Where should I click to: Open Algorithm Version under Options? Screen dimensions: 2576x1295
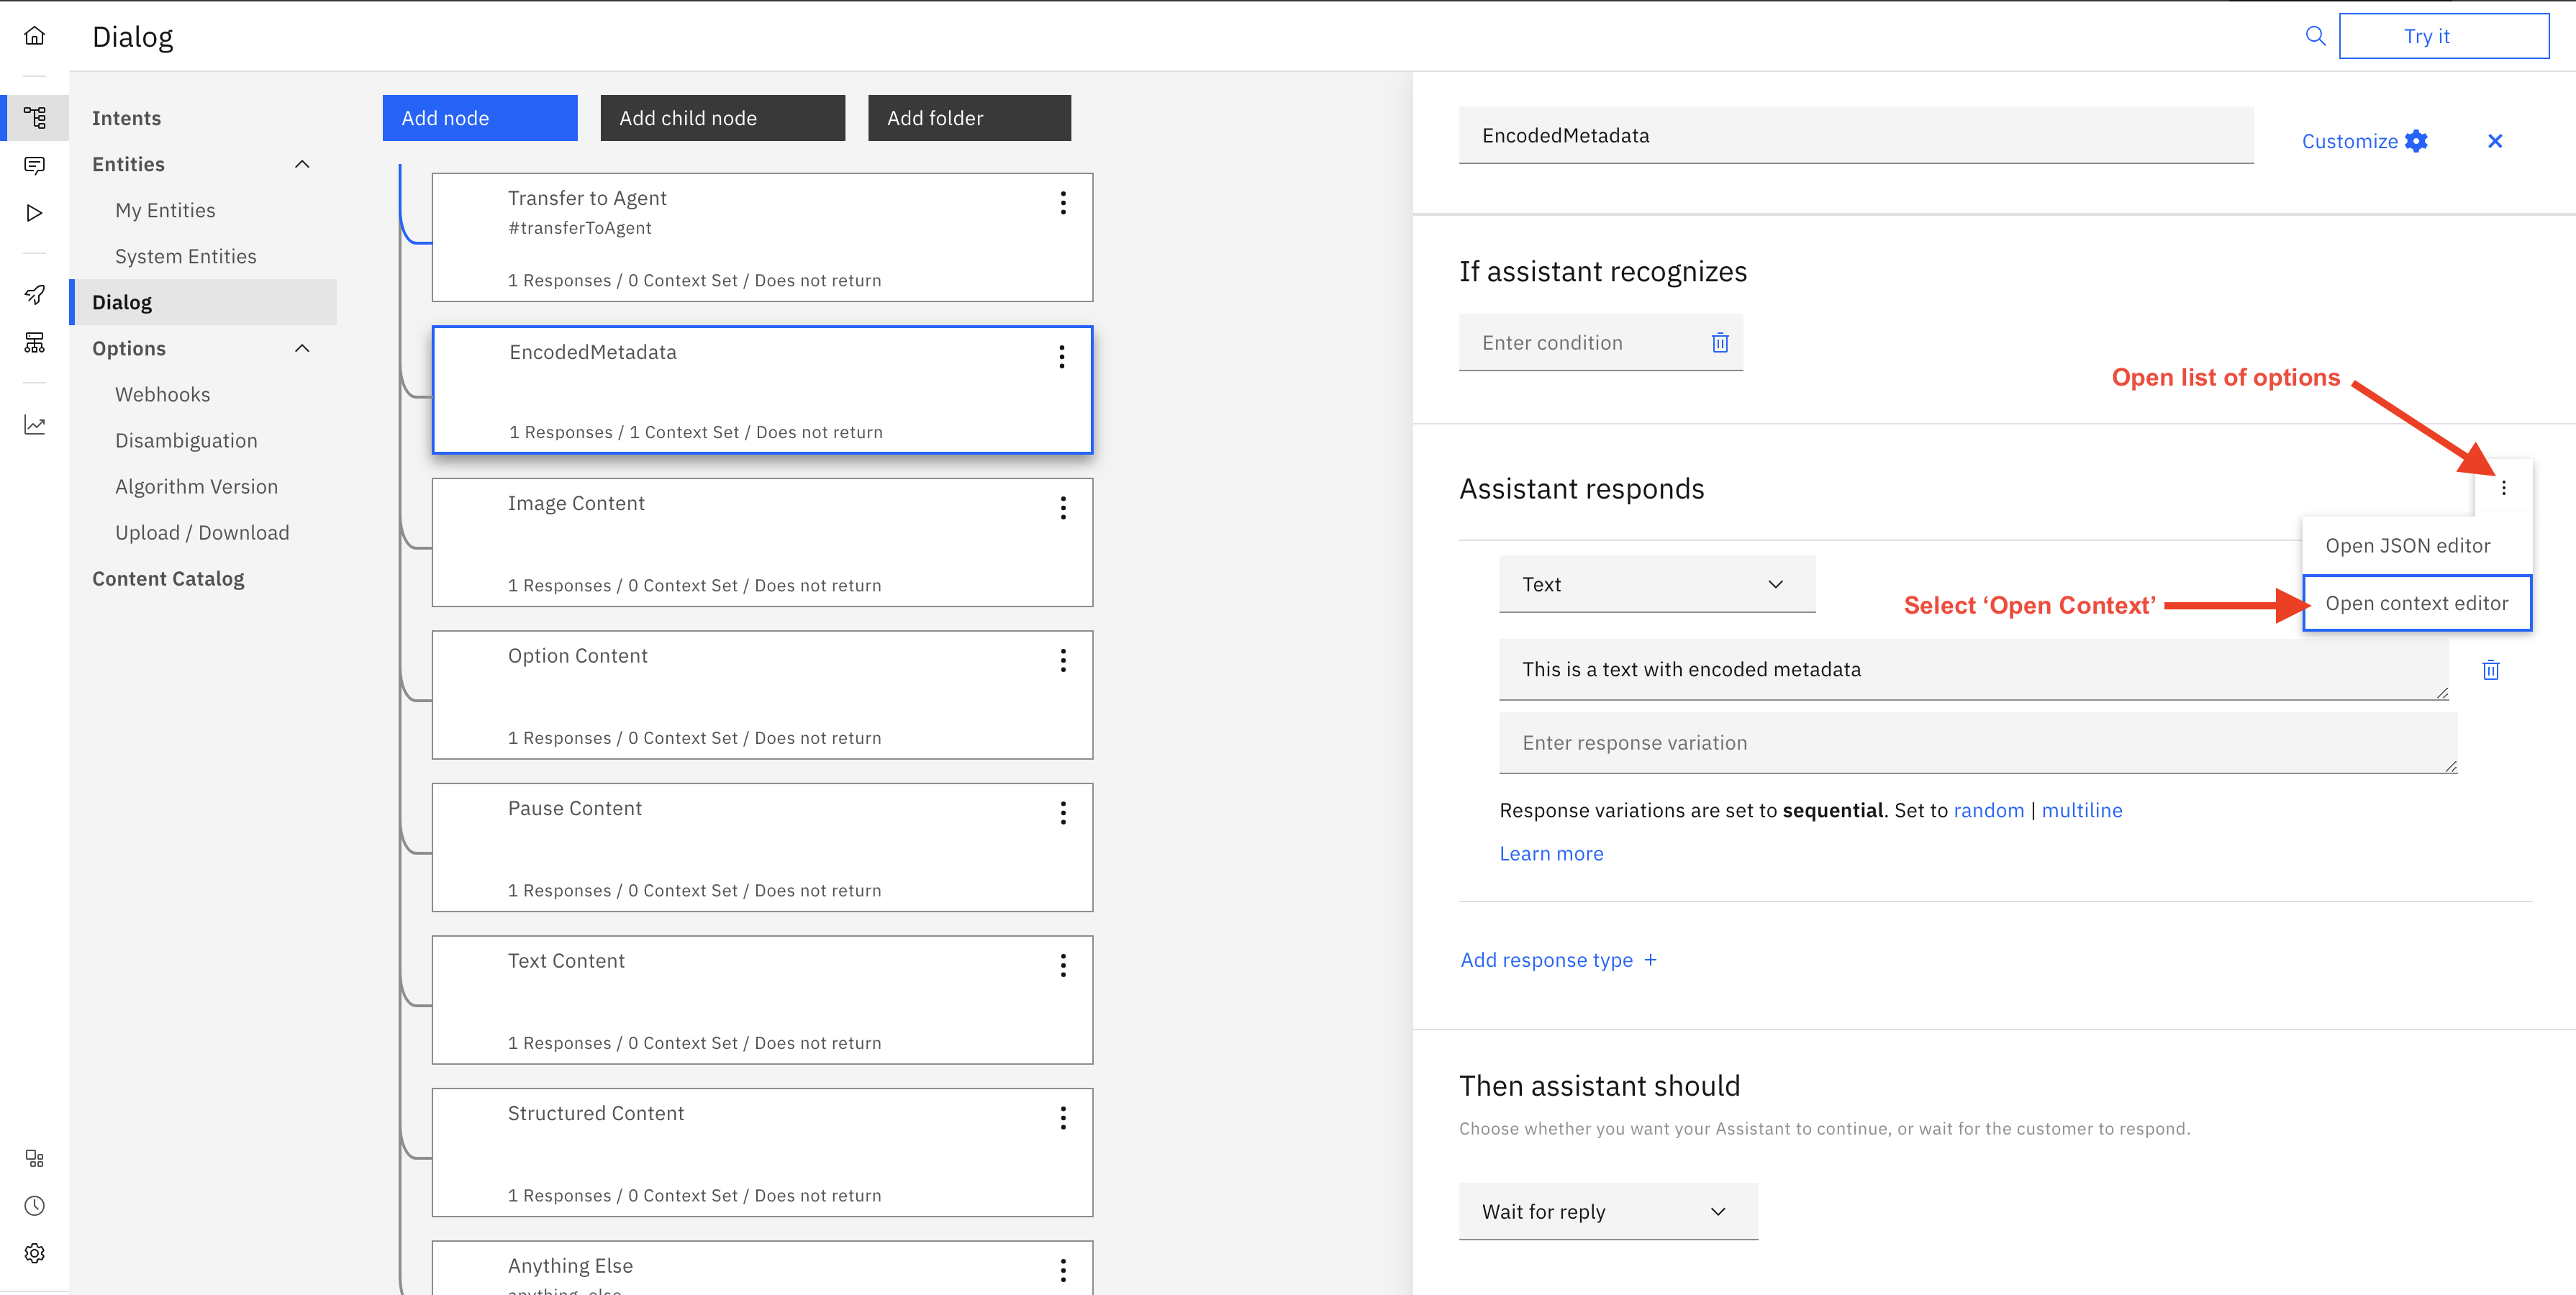(x=196, y=486)
